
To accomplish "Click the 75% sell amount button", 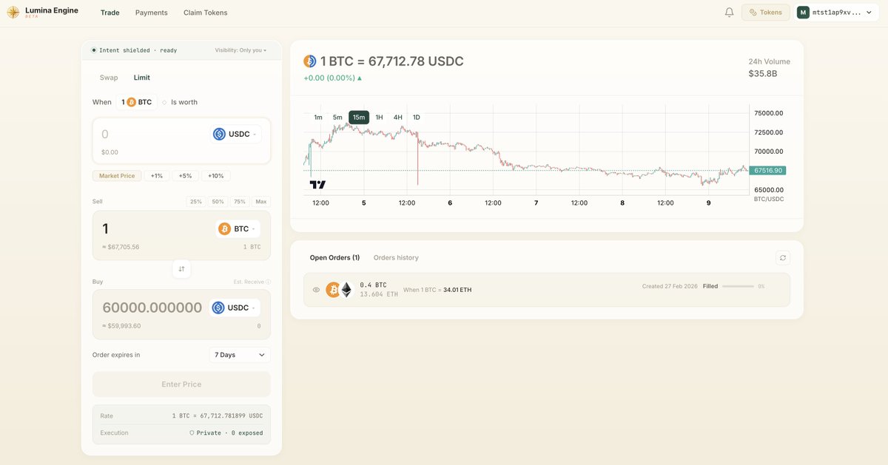I will coord(240,202).
